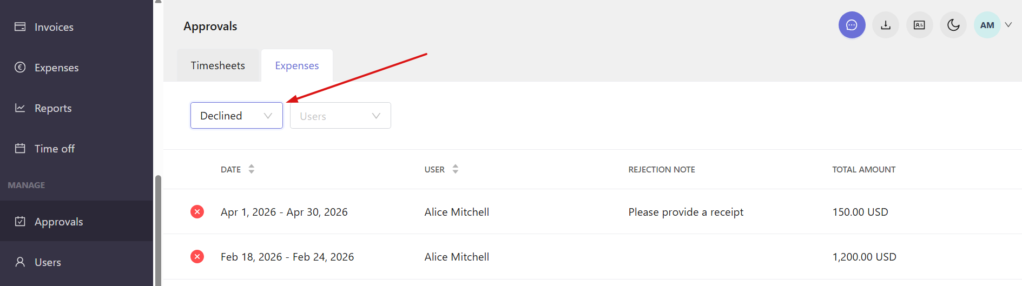The height and width of the screenshot is (286, 1022).
Task: Expand the account menu chevron
Action: coord(1008,25)
